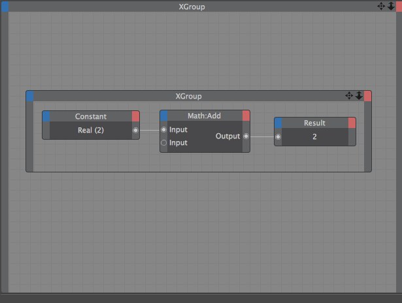Click Math:Add connected first Input port

point(163,130)
